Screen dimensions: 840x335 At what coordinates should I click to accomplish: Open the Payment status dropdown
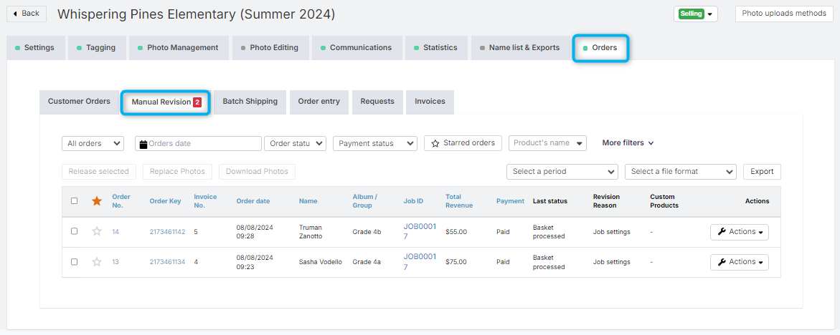[375, 144]
